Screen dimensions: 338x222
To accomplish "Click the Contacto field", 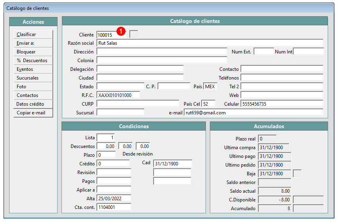I will [282, 69].
